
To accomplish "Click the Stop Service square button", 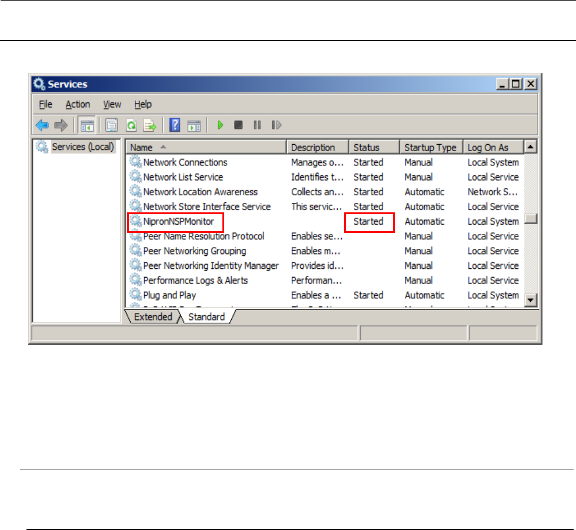I will pyautogui.click(x=238, y=125).
